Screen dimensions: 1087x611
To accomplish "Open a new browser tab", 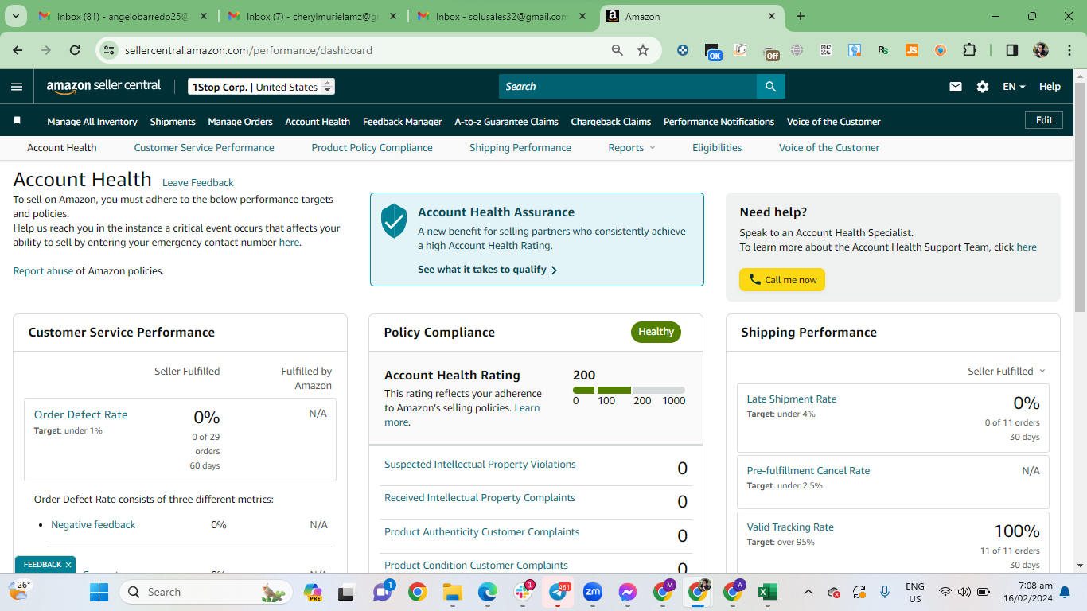I will pos(801,16).
